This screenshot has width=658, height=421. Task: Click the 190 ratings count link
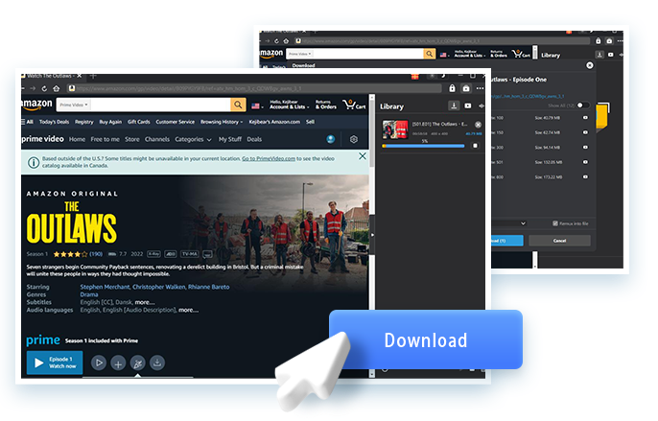point(96,254)
